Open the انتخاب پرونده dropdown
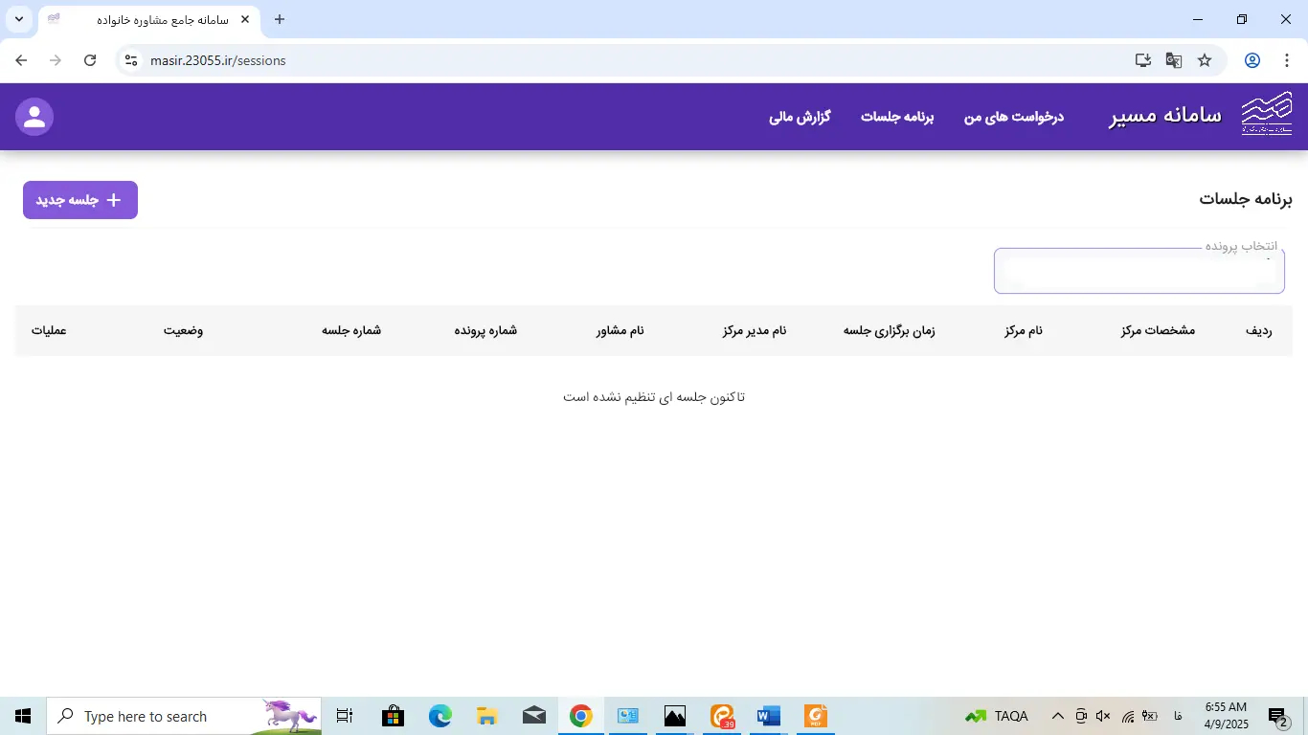 1139,271
